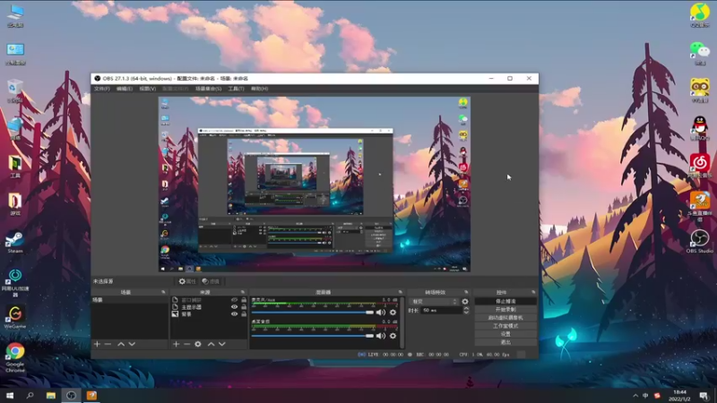Move source down in Sources panel

[x=221, y=344]
